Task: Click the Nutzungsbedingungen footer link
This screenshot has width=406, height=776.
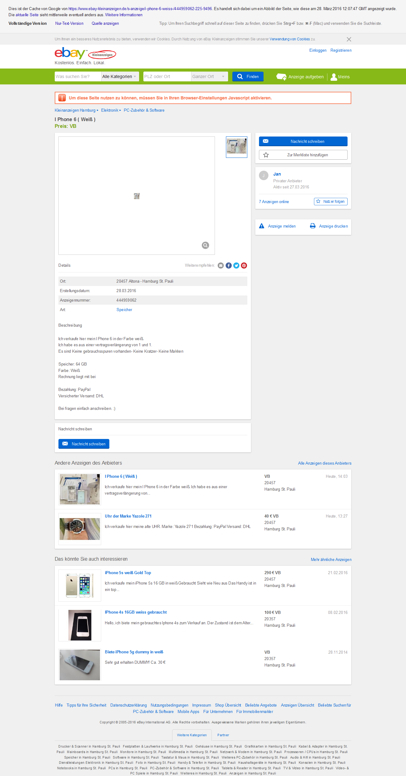Action: (169, 705)
